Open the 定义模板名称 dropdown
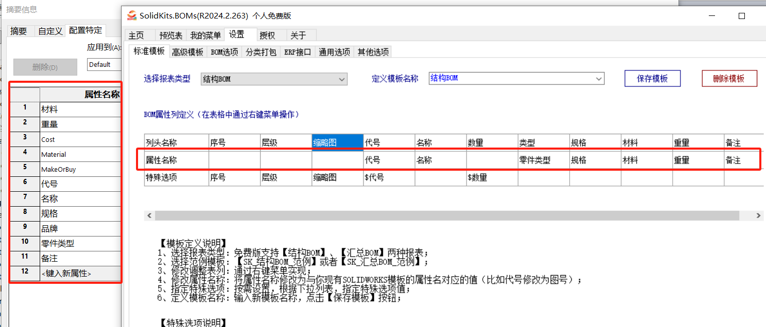Viewport: 766px width, 327px height. pos(598,78)
